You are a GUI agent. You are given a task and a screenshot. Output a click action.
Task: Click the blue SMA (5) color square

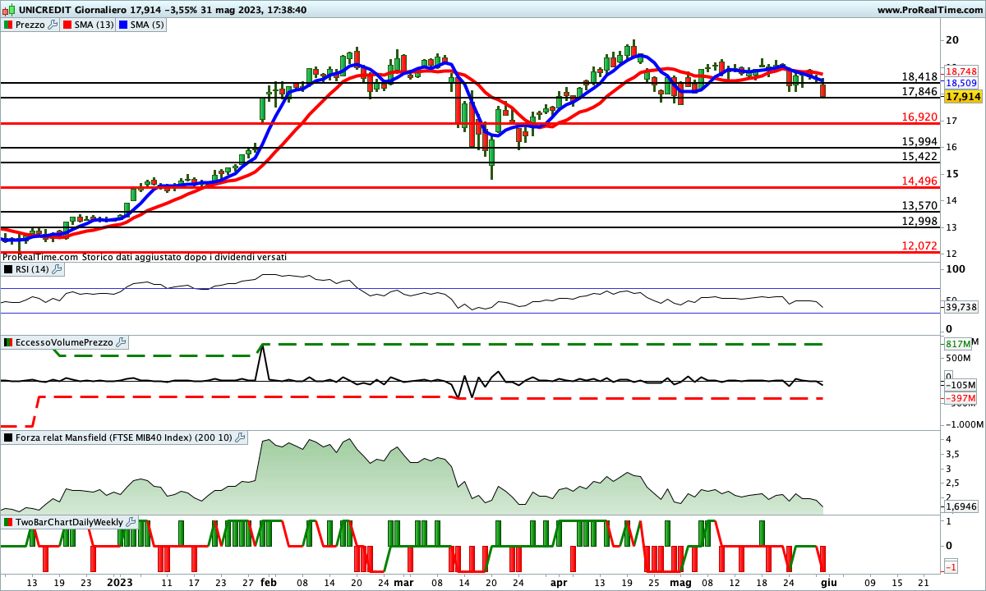coord(124,25)
